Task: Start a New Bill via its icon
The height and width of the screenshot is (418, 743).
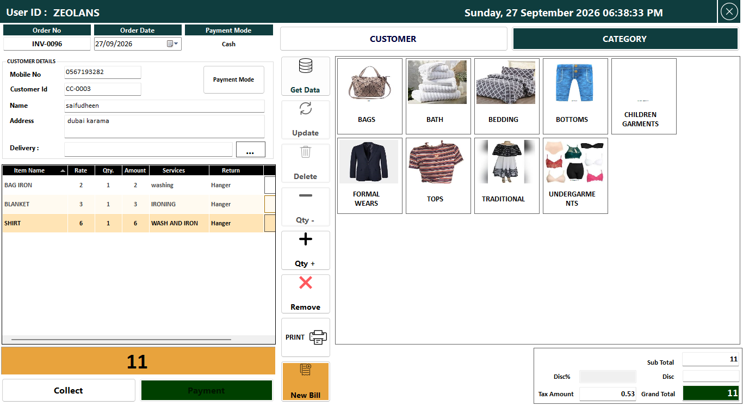Action: tap(306, 371)
